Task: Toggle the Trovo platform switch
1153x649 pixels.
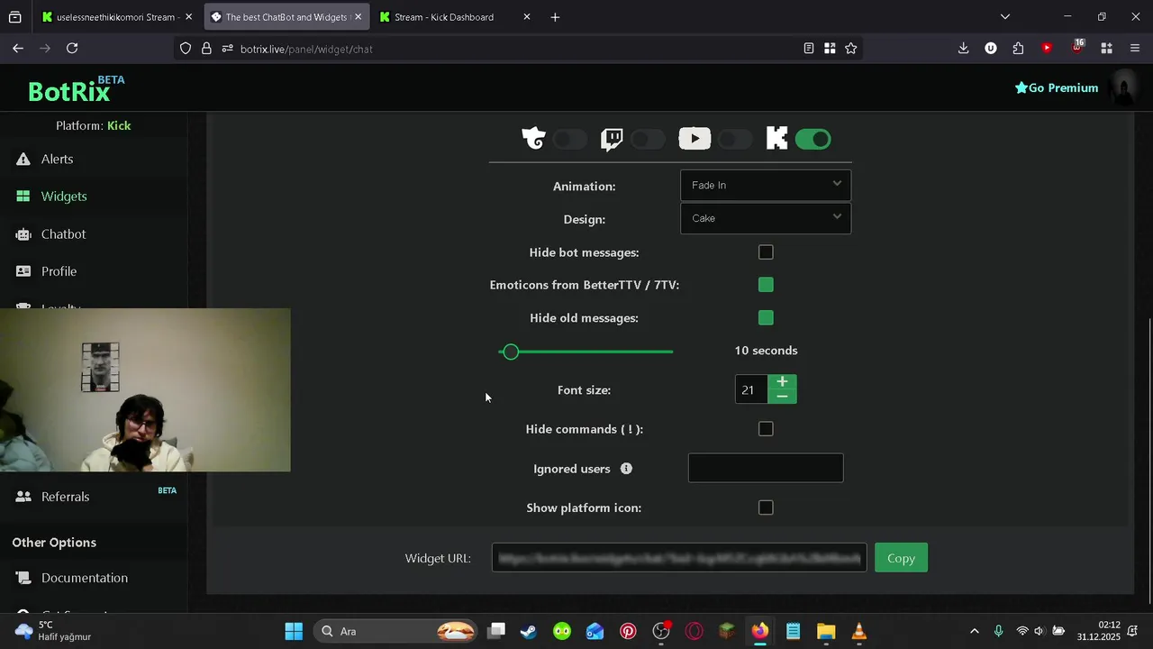Action: [570, 139]
